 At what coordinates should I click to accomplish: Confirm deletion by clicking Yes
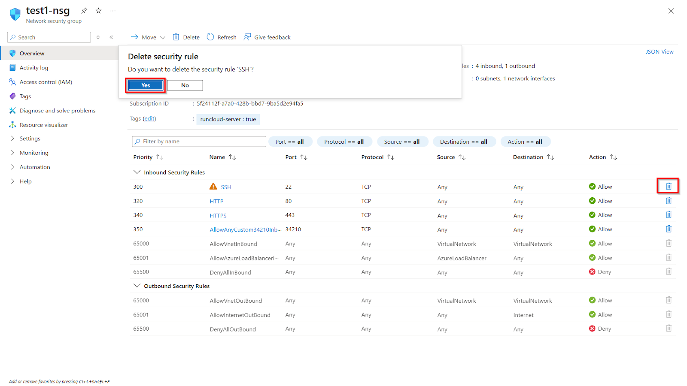pyautogui.click(x=146, y=85)
